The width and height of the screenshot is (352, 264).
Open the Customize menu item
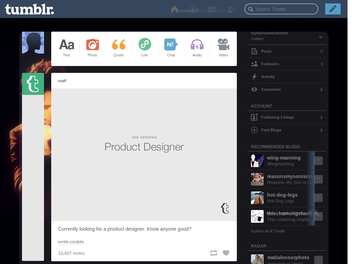[x=287, y=90]
